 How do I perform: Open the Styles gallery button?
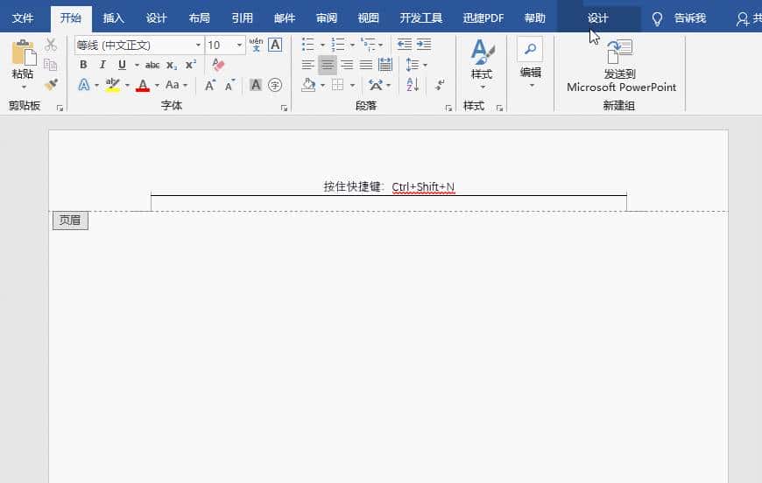pos(482,64)
